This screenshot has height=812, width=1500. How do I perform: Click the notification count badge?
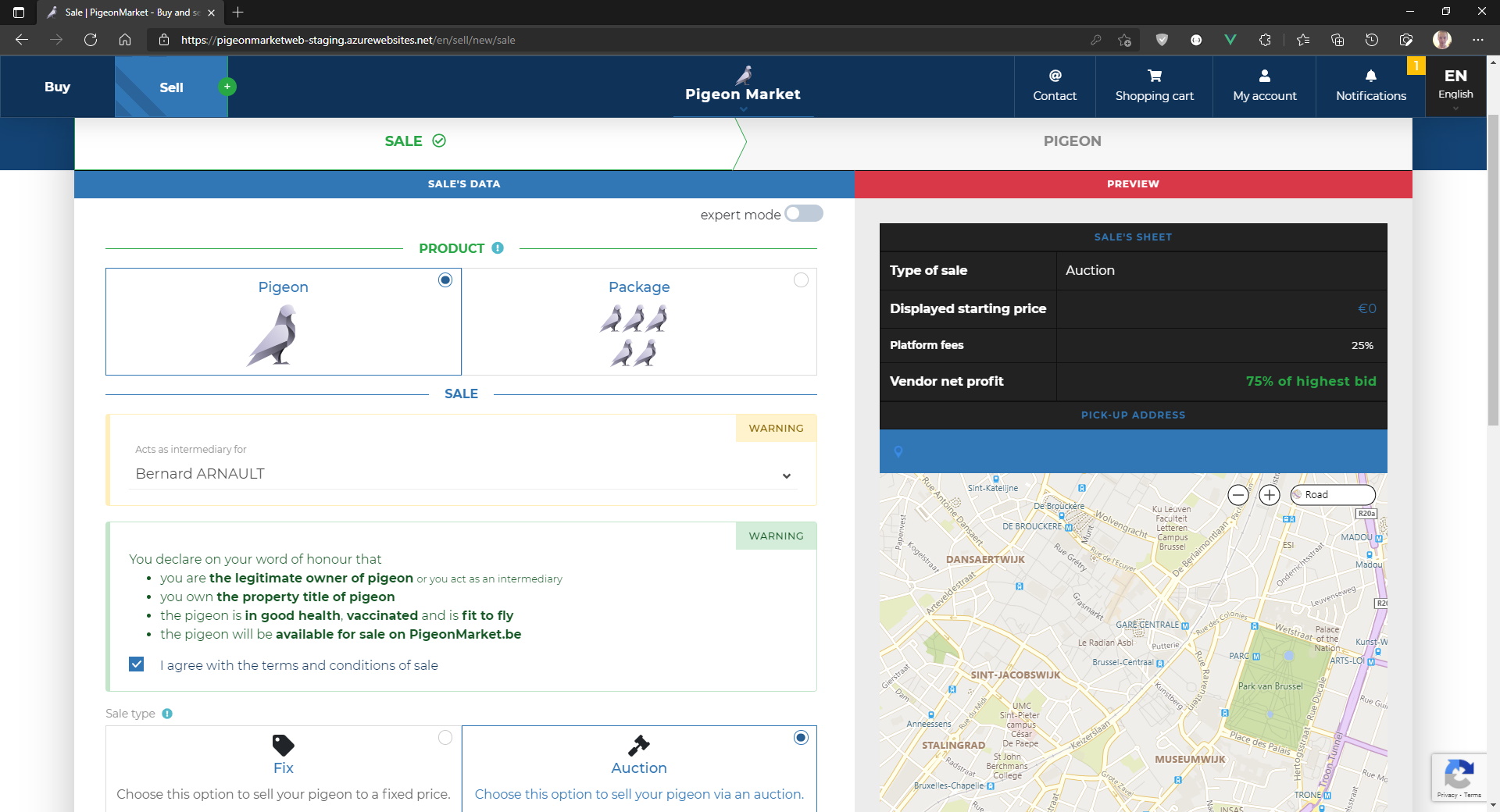1416,66
